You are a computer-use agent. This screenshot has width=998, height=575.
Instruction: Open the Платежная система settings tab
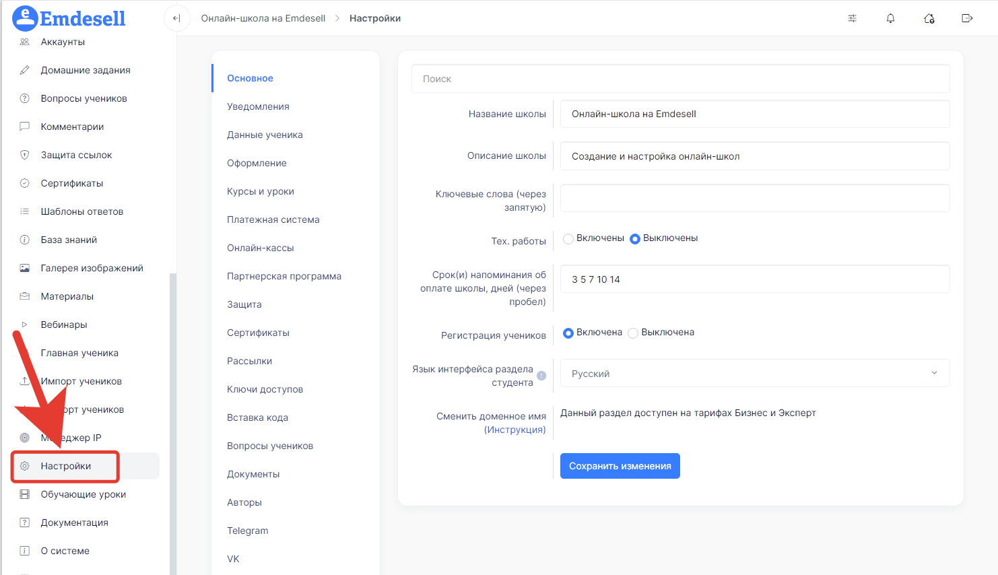(x=273, y=219)
